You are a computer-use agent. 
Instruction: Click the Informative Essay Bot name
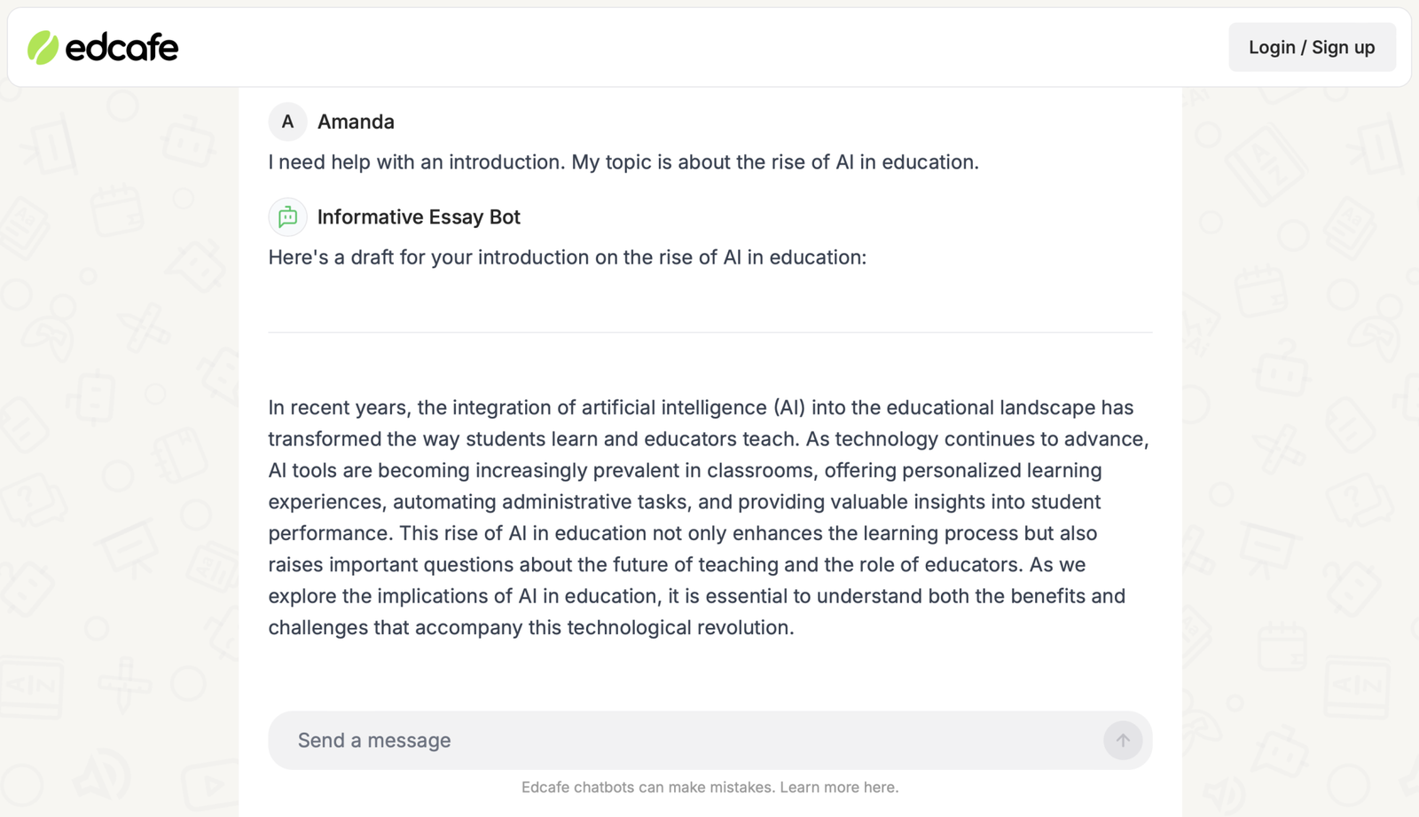pos(419,217)
